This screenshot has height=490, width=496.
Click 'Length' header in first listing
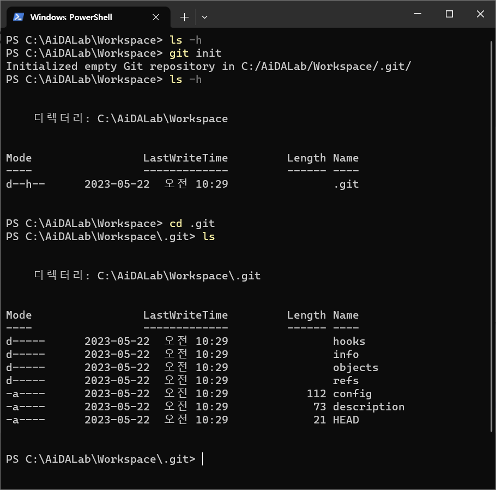[x=306, y=158]
